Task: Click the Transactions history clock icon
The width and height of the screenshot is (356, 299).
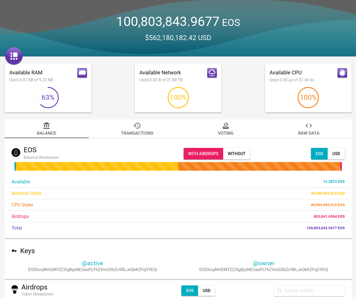Action: pos(137,126)
